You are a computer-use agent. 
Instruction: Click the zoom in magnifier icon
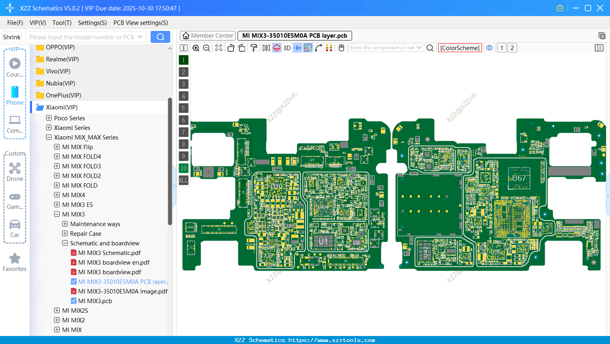[x=196, y=48]
